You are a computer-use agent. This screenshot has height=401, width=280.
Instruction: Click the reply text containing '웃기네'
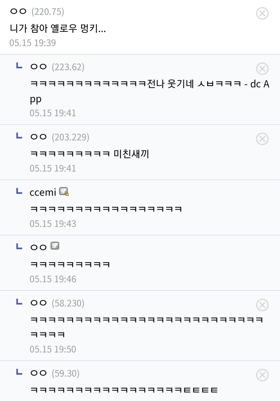149,84
